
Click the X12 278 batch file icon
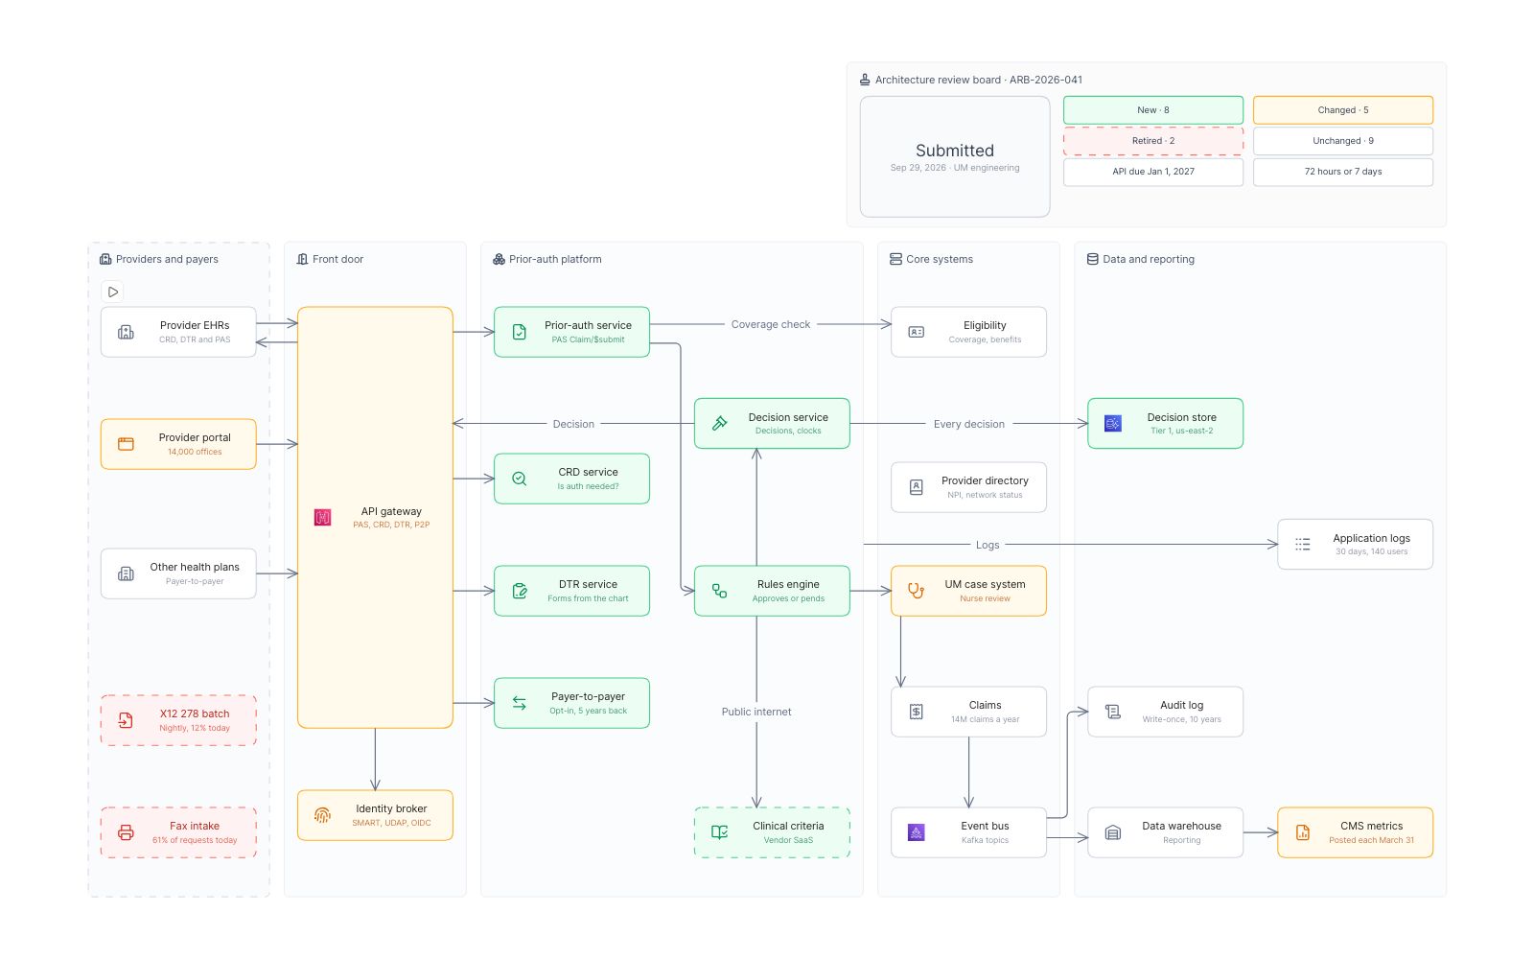(x=126, y=720)
